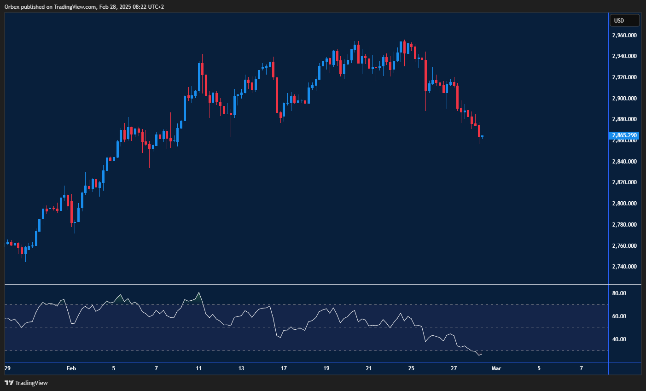Select the Mar label on time axis
Viewport: 646px width, 391px height.
pos(496,368)
